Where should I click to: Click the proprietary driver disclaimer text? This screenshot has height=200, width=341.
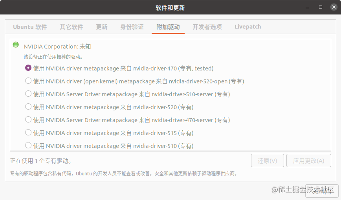[x=124, y=173]
